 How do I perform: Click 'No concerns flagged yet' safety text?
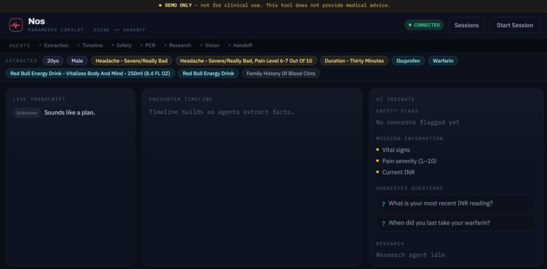click(x=417, y=123)
